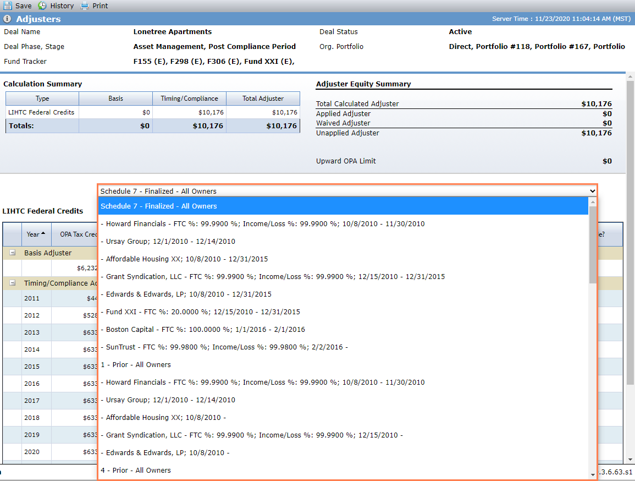Click dropdown list scrollbar down arrow
This screenshot has width=635, height=481.
(593, 475)
